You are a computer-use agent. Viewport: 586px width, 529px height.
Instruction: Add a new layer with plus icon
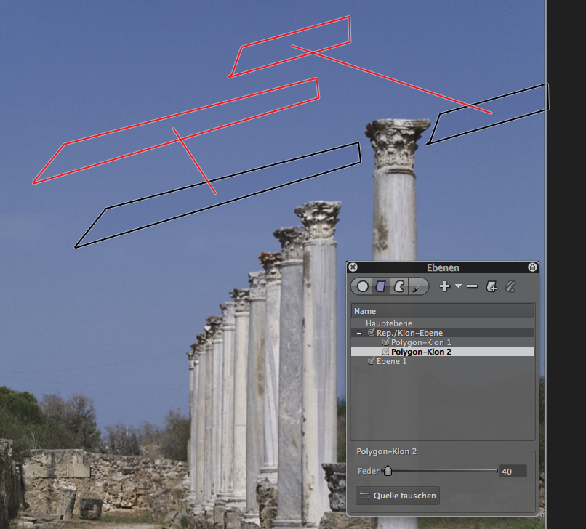[445, 287]
